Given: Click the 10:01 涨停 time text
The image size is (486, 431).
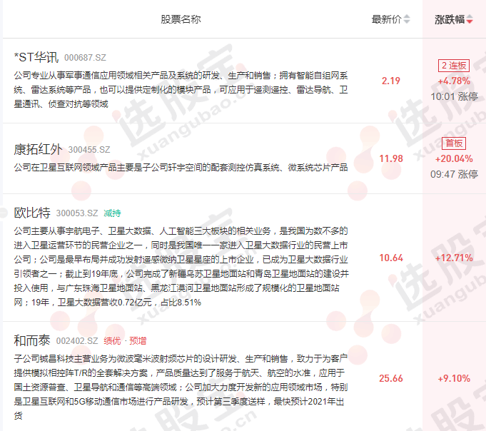Looking at the screenshot, I should point(454,96).
